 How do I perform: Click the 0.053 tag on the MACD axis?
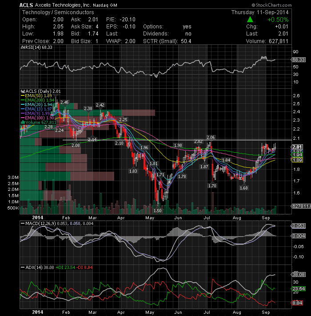click(x=299, y=226)
